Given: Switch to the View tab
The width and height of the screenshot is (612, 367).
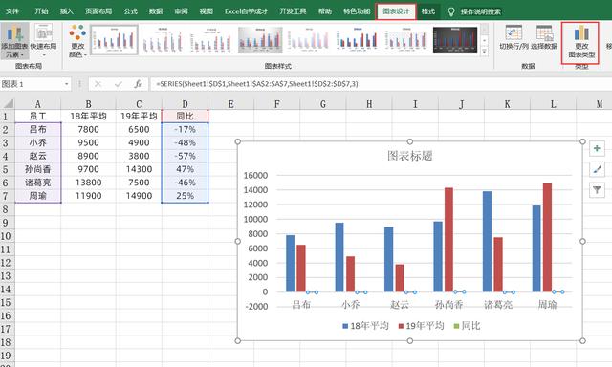Looking at the screenshot, I should pyautogui.click(x=207, y=11).
